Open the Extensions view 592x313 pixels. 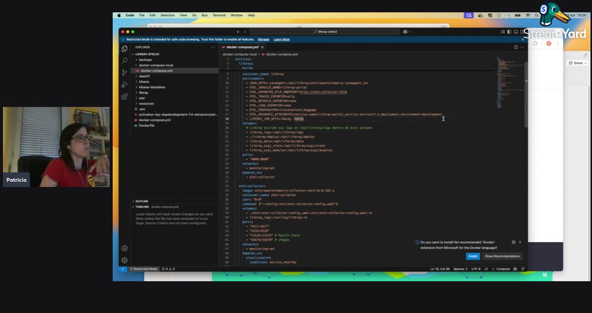point(124,97)
